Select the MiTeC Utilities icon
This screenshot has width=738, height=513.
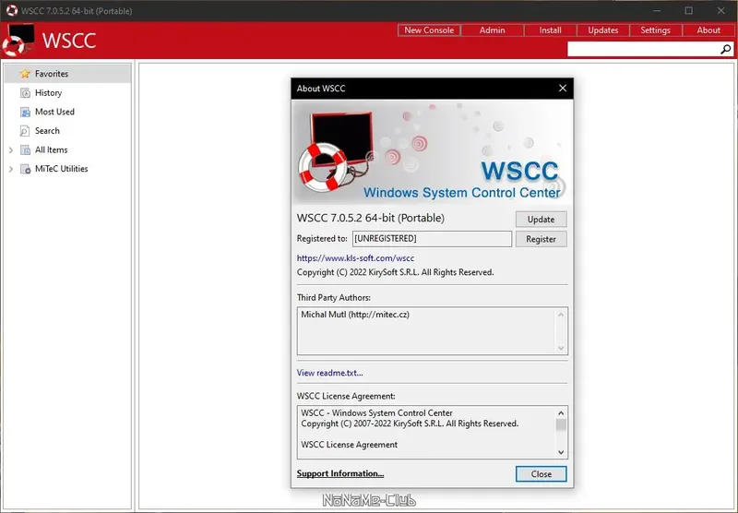coord(25,169)
